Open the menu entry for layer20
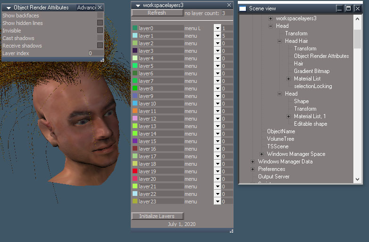Viewport: 369px width, 242px height. (x=191, y=179)
